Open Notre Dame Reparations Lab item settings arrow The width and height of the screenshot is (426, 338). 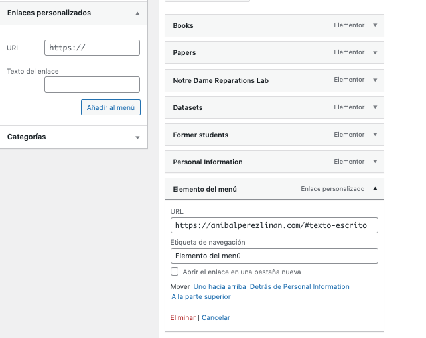(375, 80)
